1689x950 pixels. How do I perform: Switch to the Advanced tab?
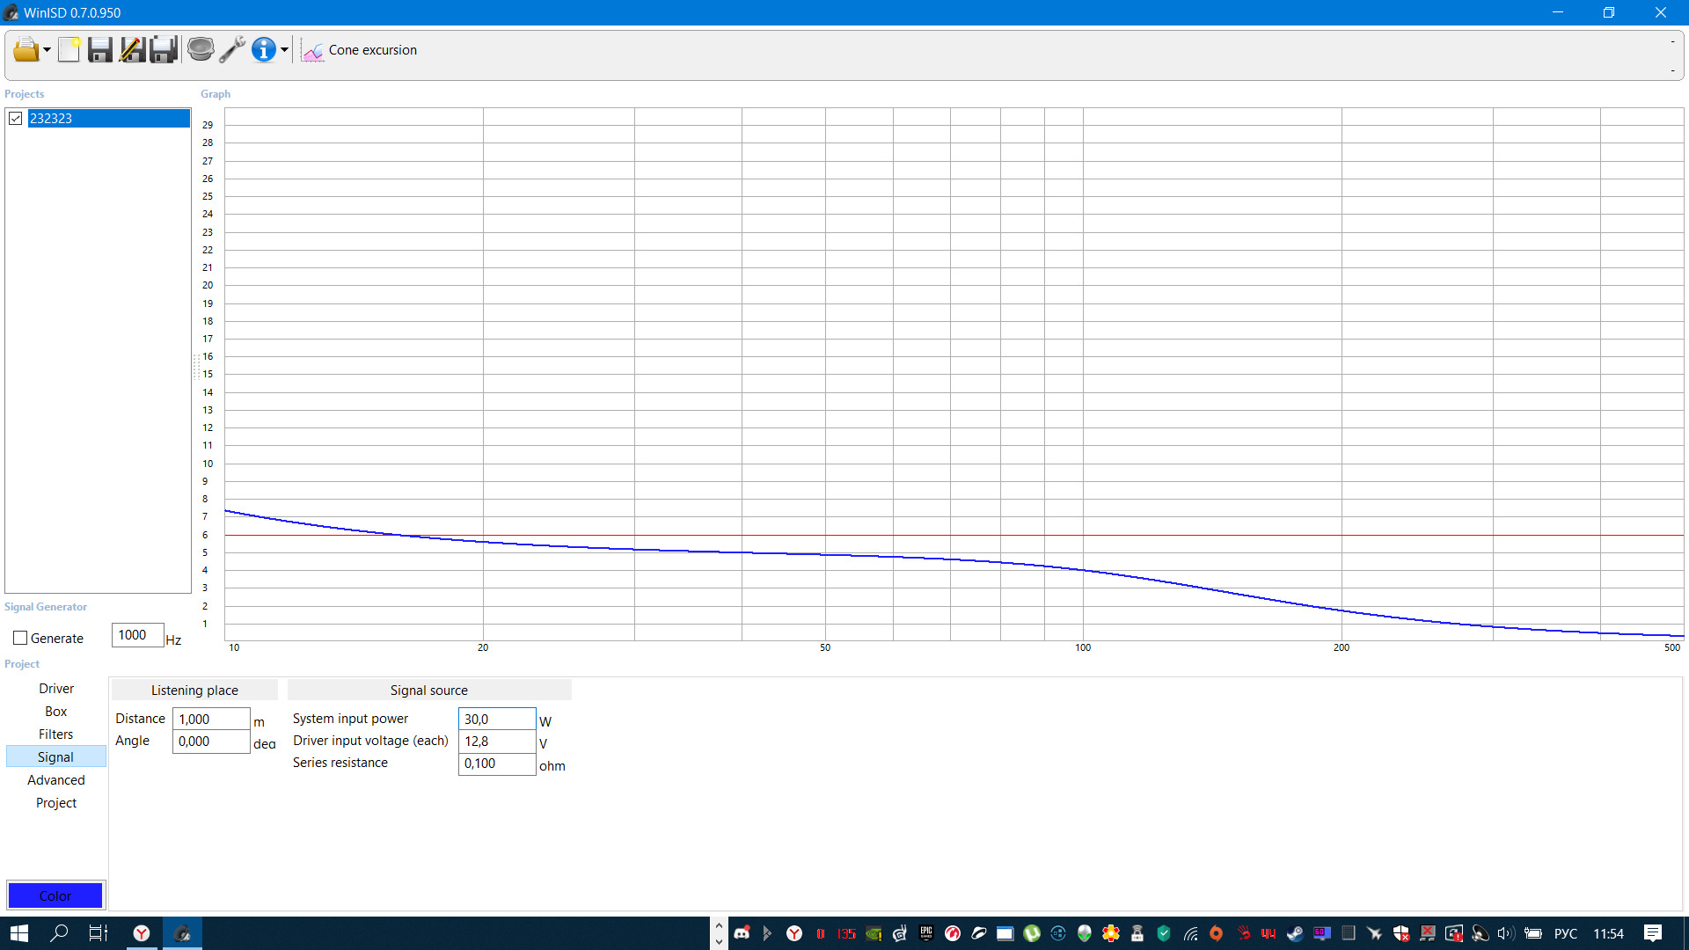pyautogui.click(x=56, y=780)
